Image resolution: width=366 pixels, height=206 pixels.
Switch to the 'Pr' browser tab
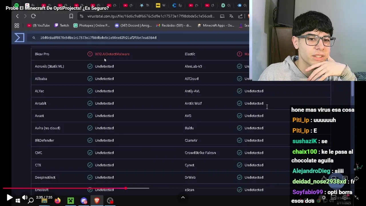[x=30, y=5]
